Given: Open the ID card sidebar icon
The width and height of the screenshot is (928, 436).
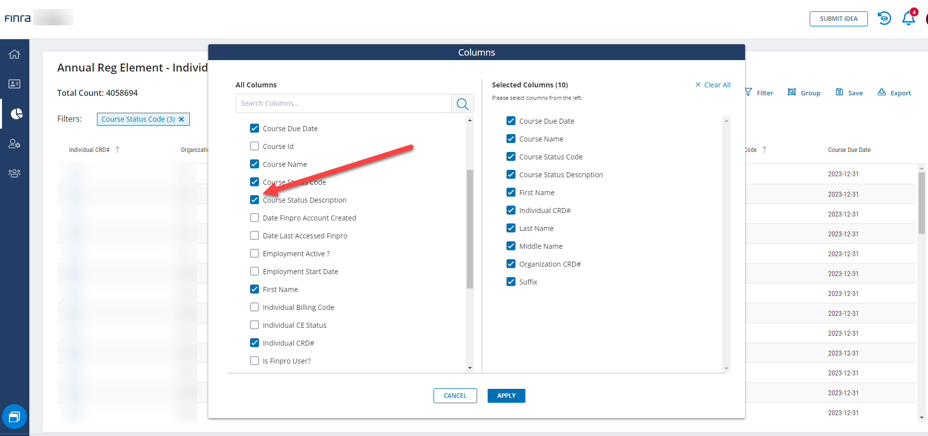Looking at the screenshot, I should (14, 84).
